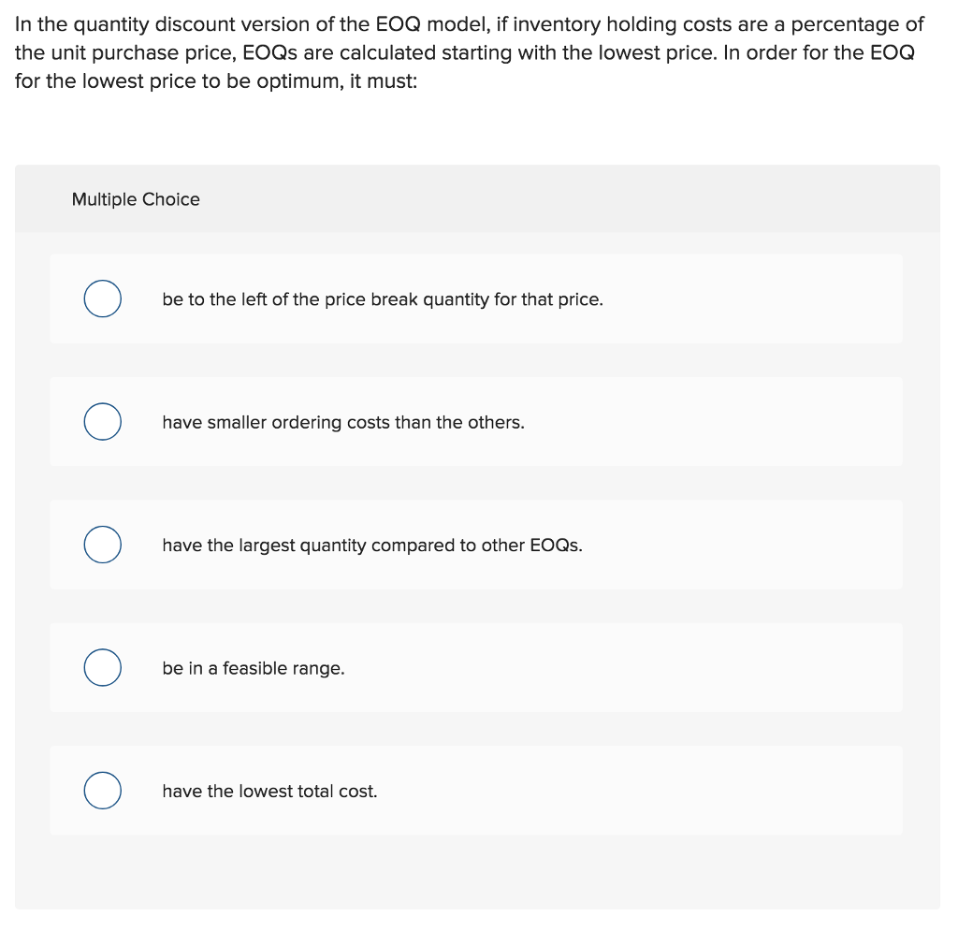Image resolution: width=958 pixels, height=931 pixels.
Task: Choose the 'have smaller ordering costs' radio button
Action: (x=102, y=421)
